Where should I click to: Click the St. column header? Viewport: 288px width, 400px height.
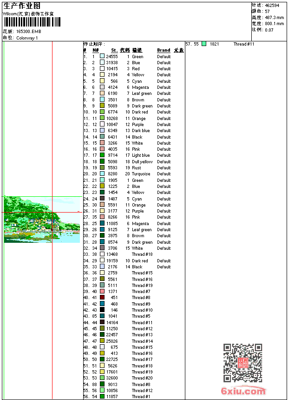tap(114, 50)
